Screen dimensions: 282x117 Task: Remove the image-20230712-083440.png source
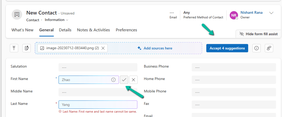pyautogui.click(x=103, y=48)
